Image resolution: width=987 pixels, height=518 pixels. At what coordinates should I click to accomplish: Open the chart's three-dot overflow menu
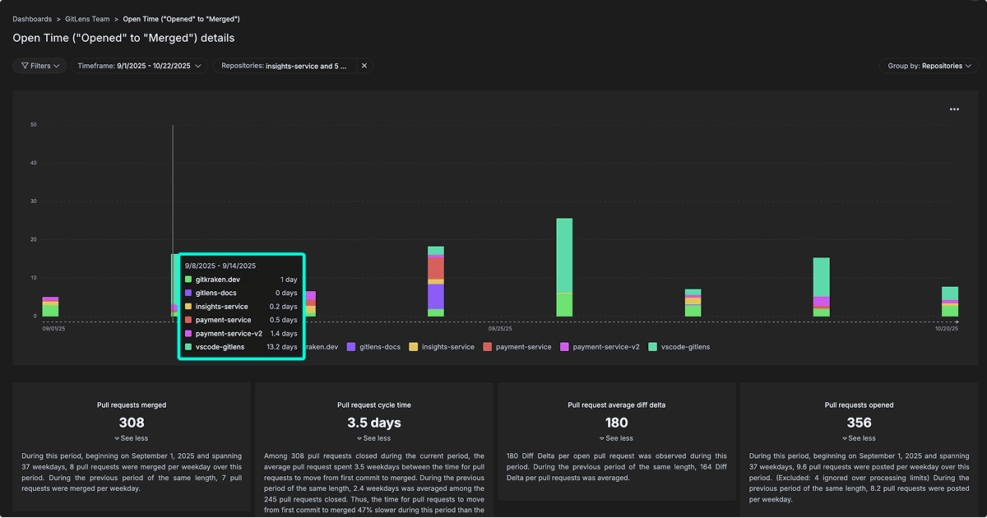[954, 109]
